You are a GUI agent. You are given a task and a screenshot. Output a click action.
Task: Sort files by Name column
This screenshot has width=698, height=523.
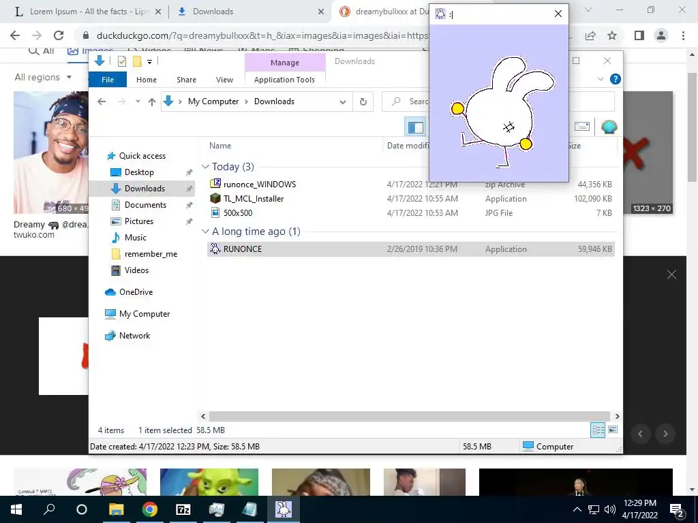tap(220, 146)
